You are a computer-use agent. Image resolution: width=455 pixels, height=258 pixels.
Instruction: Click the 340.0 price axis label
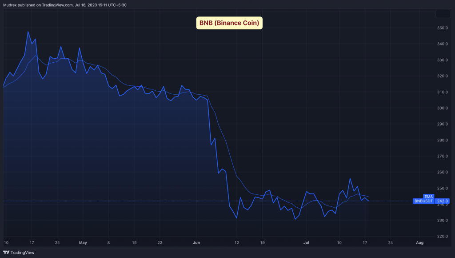pyautogui.click(x=443, y=44)
